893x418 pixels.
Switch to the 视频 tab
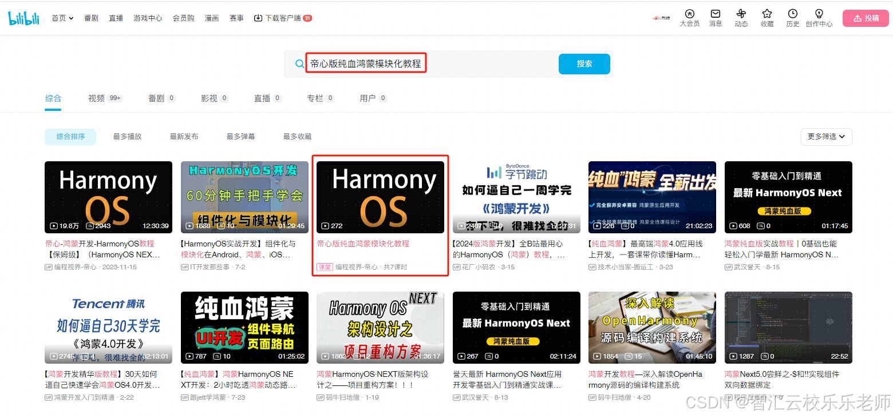pyautogui.click(x=105, y=98)
